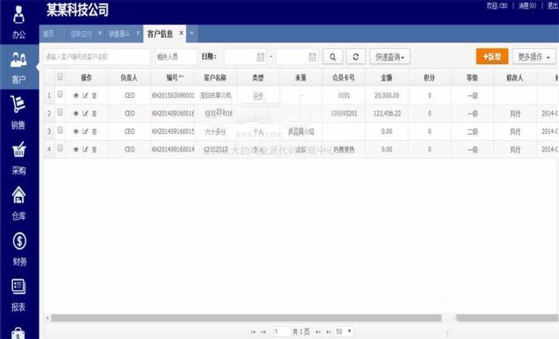Open the 消息(0) messages link
Screen dimensions: 559x339
(527, 6)
